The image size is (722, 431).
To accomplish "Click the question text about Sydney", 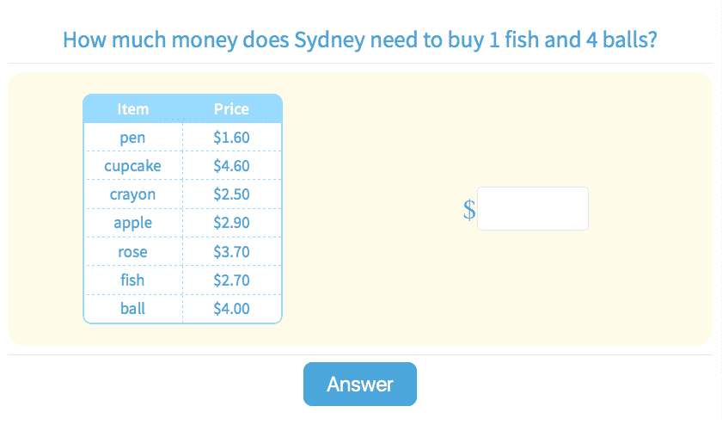I will [x=361, y=40].
